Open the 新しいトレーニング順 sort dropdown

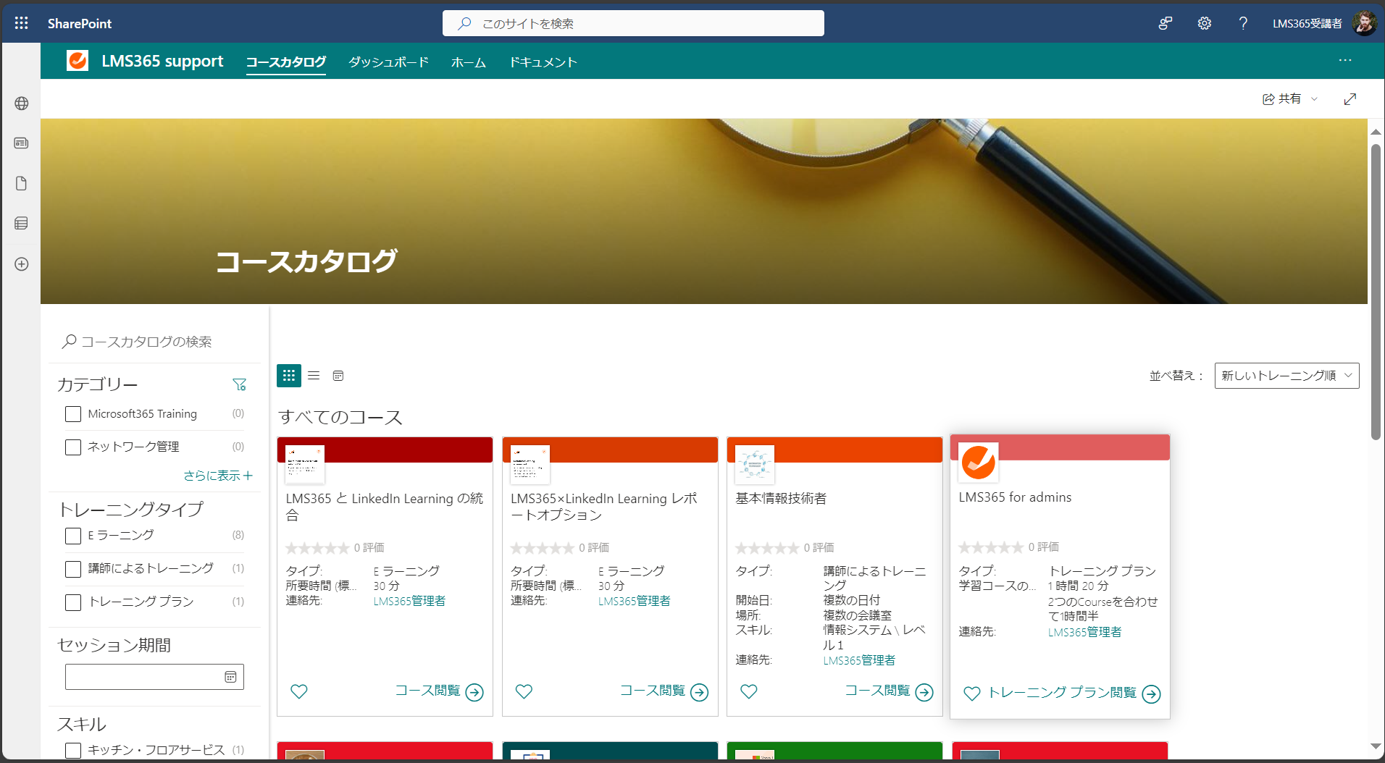coord(1286,376)
